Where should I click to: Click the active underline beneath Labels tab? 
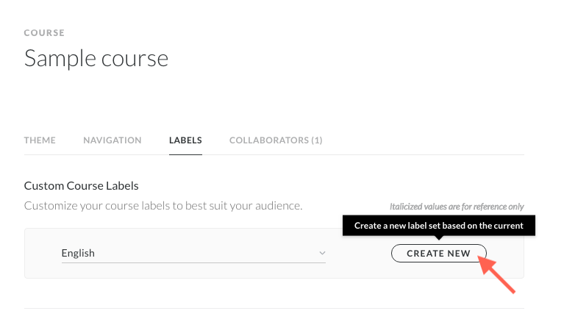(185, 154)
